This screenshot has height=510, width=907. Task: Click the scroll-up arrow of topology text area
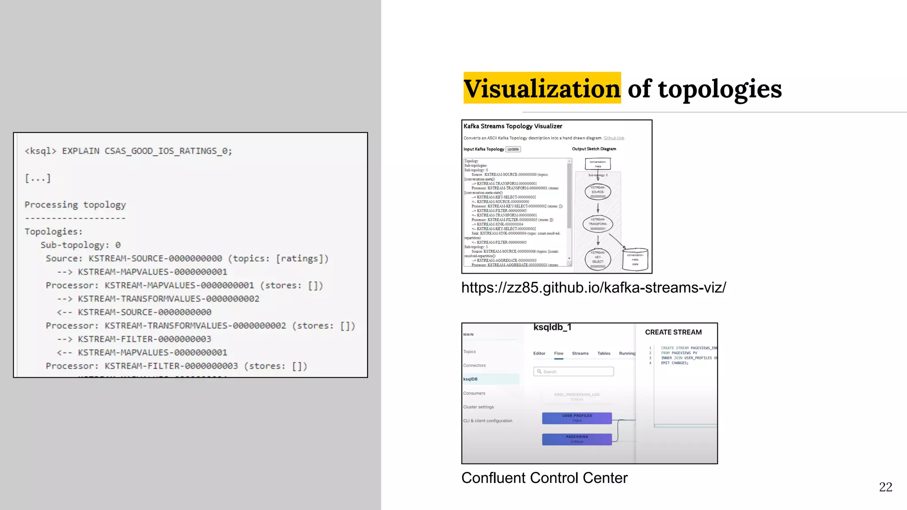[570, 162]
